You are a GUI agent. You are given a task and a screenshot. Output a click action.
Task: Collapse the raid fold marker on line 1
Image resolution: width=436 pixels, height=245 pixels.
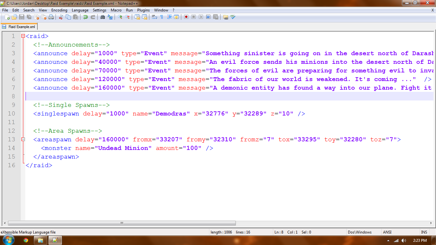pyautogui.click(x=23, y=36)
